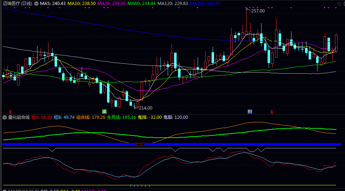
Task: Click the 214.00 low price label
Action: (145, 108)
